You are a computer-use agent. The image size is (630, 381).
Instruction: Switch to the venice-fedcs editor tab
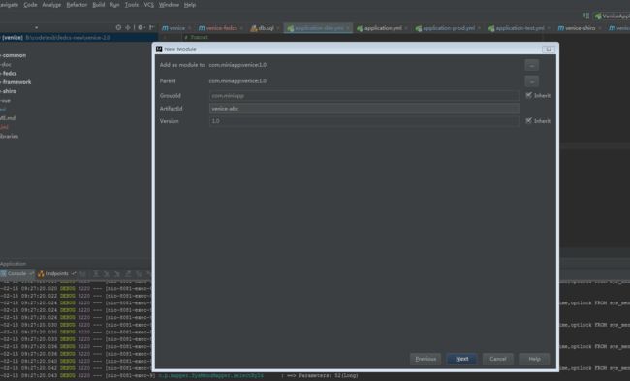pos(221,28)
